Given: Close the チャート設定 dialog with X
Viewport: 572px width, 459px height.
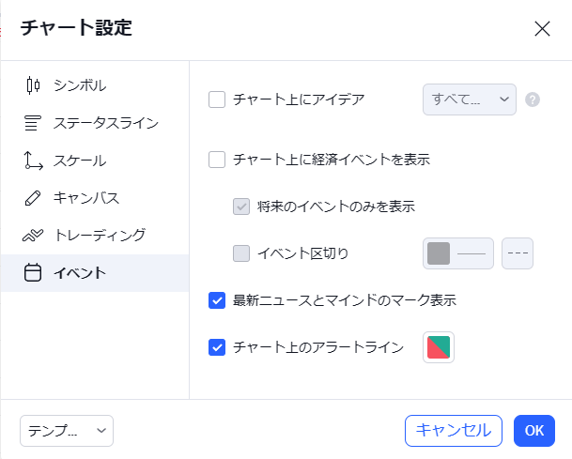Looking at the screenshot, I should click(542, 28).
